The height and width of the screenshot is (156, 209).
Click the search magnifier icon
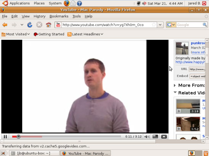[x=204, y=25]
